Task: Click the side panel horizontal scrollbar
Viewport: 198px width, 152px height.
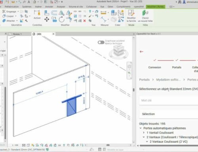Action: (x=169, y=146)
